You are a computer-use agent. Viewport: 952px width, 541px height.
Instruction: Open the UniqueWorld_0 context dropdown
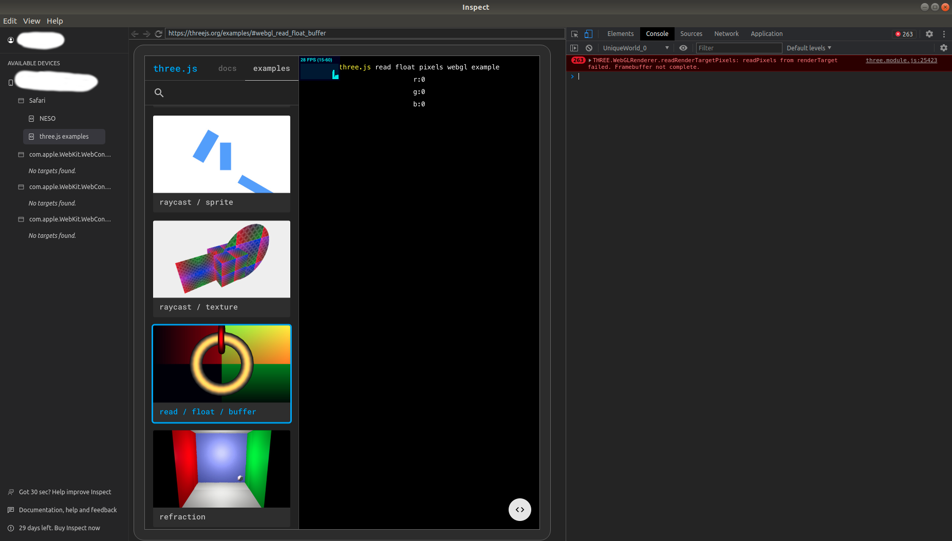(636, 48)
